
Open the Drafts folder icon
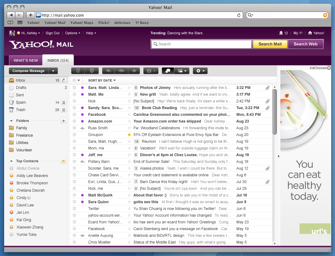pyautogui.click(x=11, y=88)
